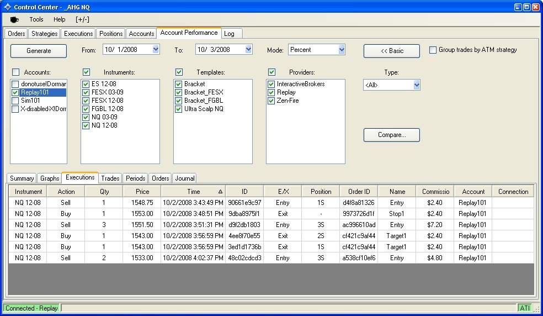
Task: Show the Summary sub-tab
Action: (x=22, y=178)
